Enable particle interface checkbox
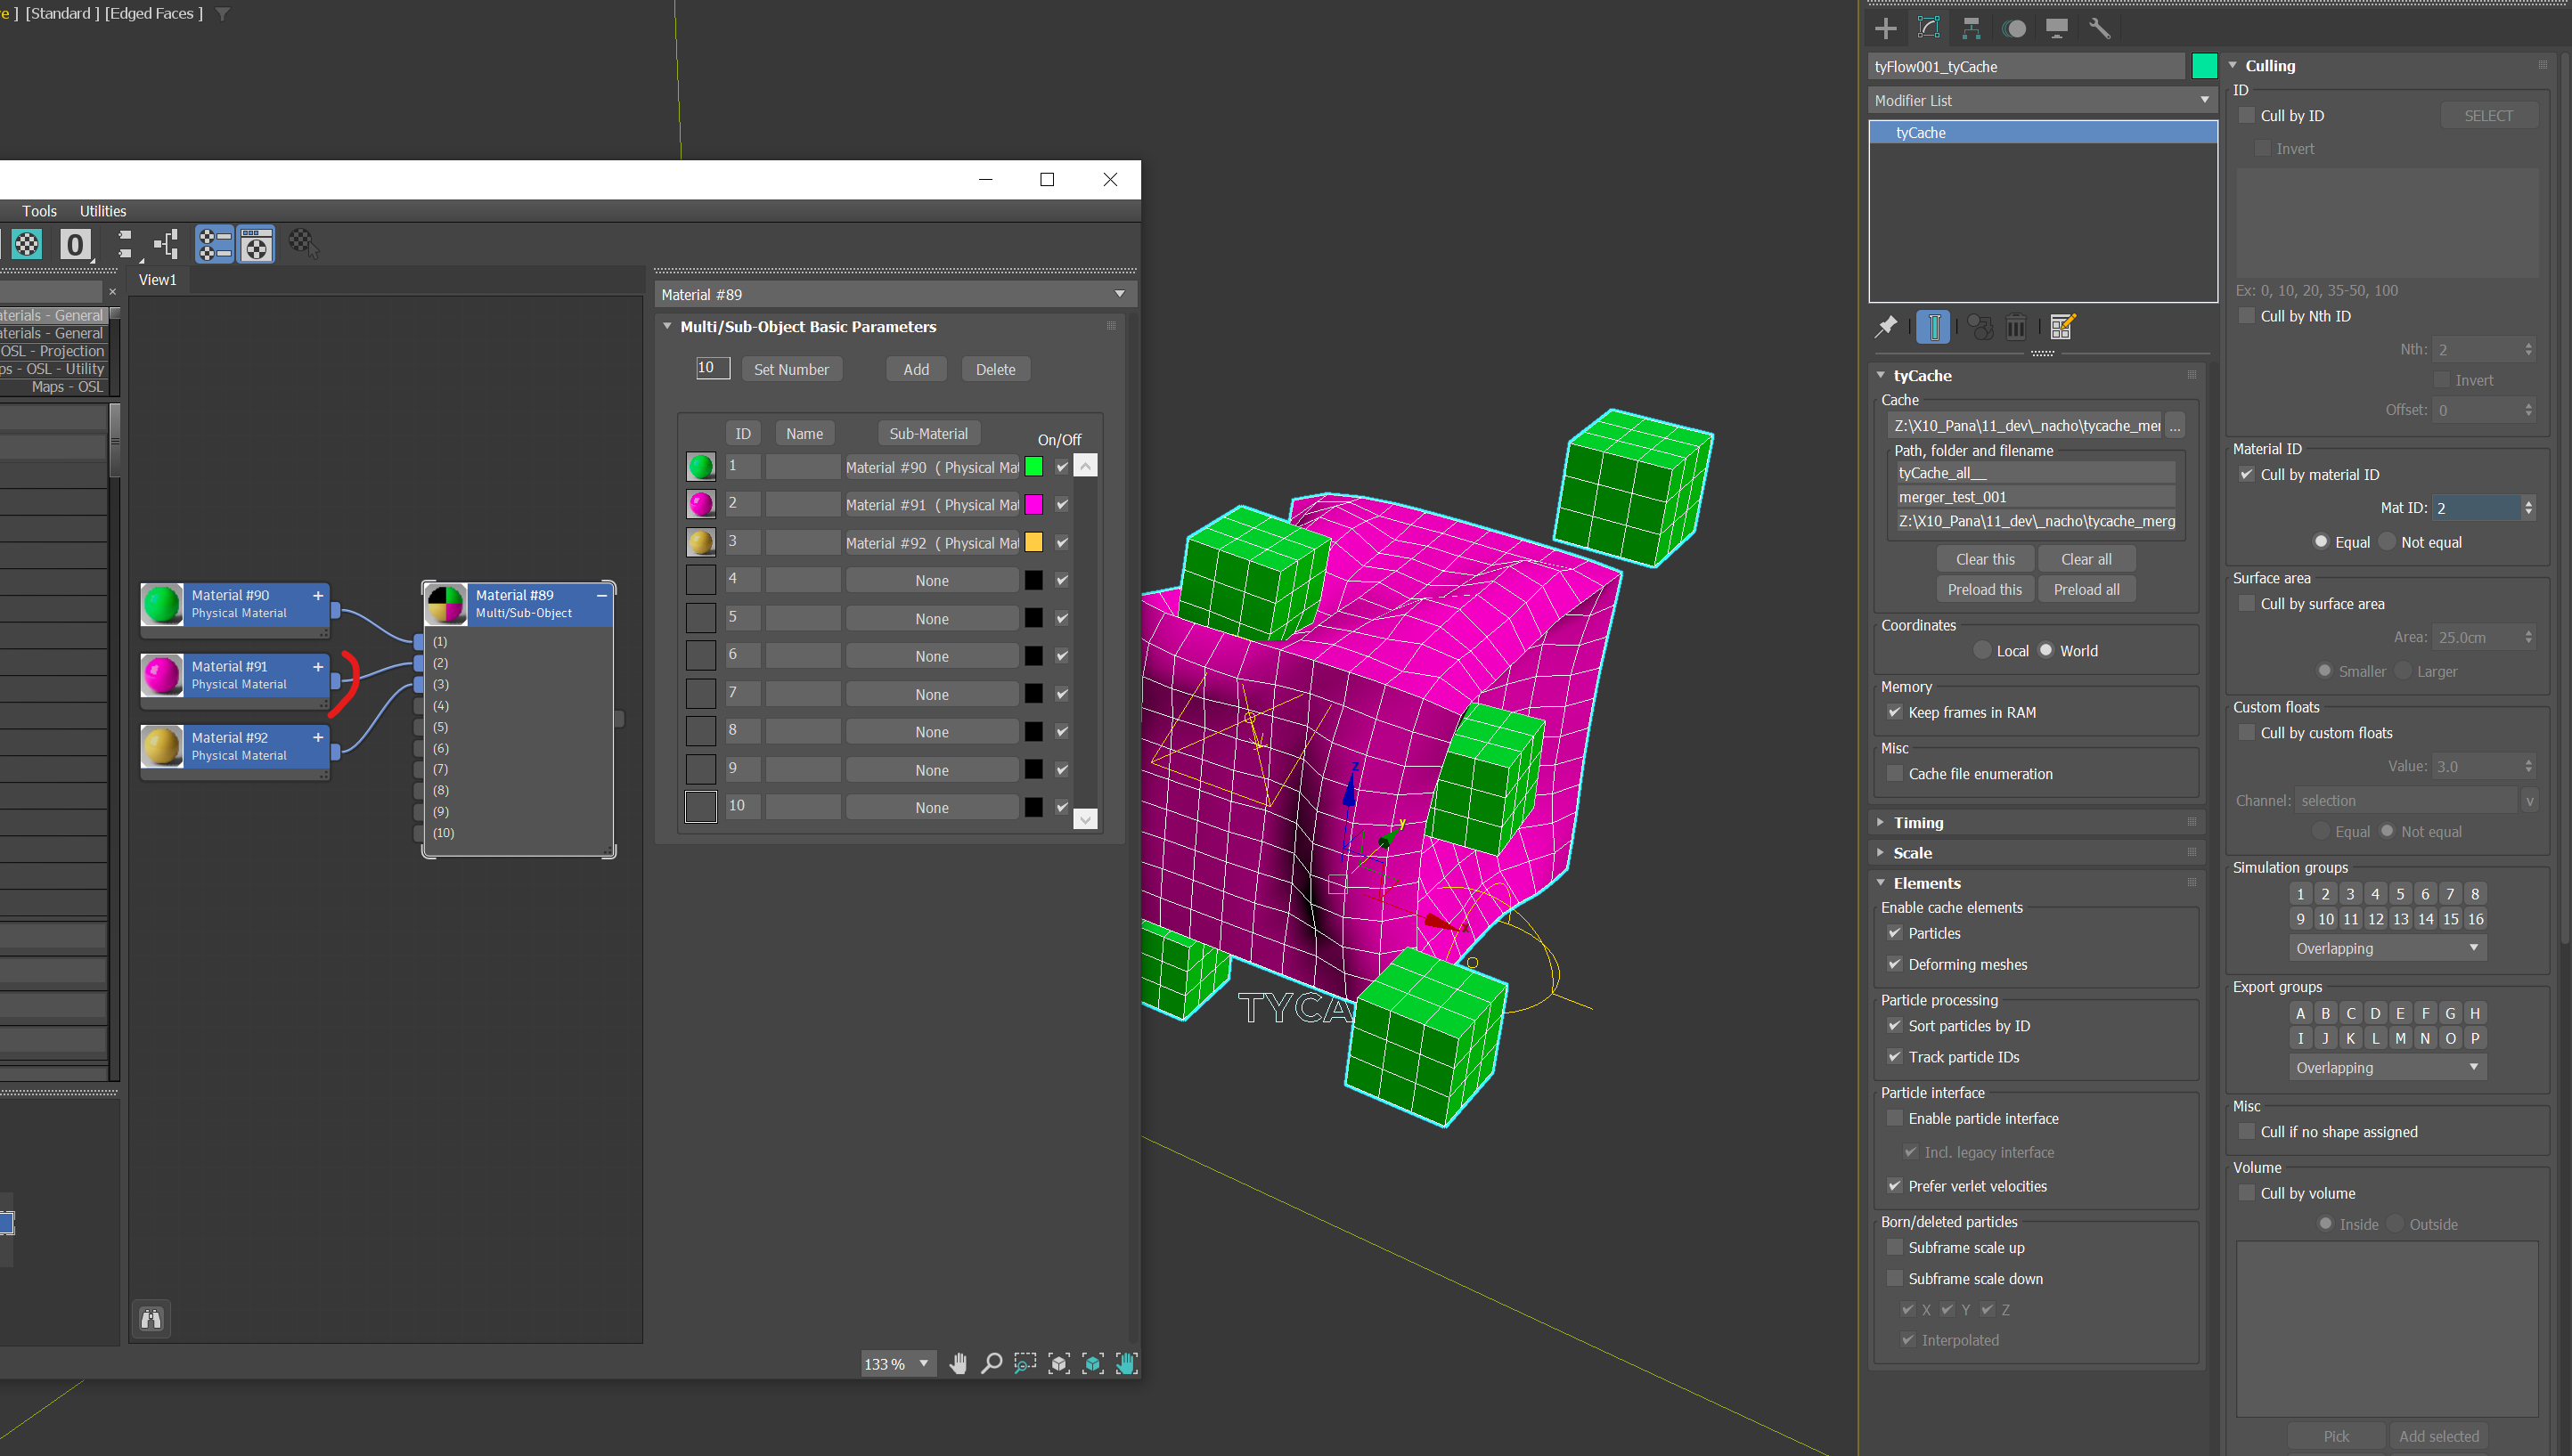Image resolution: width=2572 pixels, height=1456 pixels. click(x=1895, y=1118)
